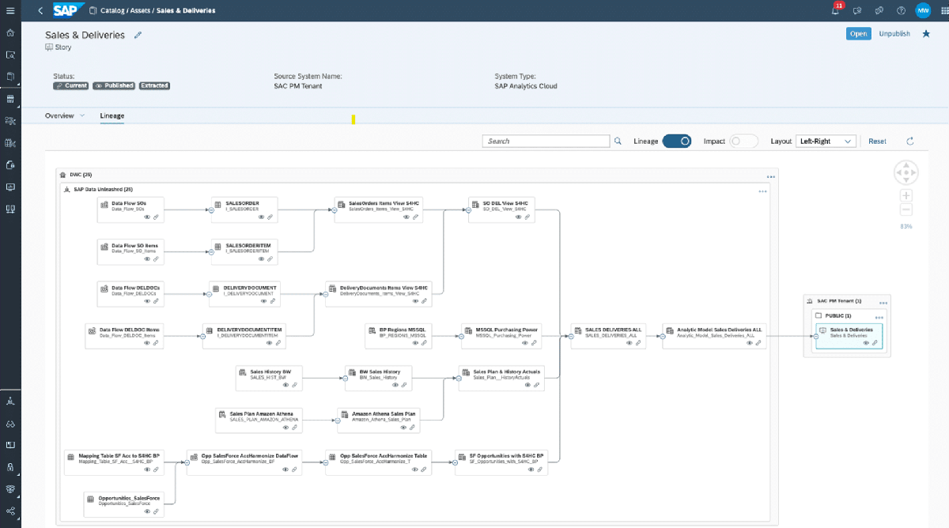This screenshot has height=528, width=949.
Task: Select the Lineage tab
Action: click(112, 115)
